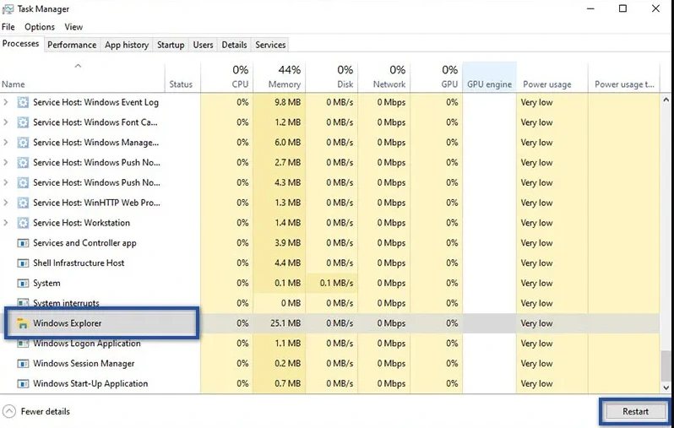Click the scrollbar down arrow
Screen dimensions: 674x428
[666, 387]
